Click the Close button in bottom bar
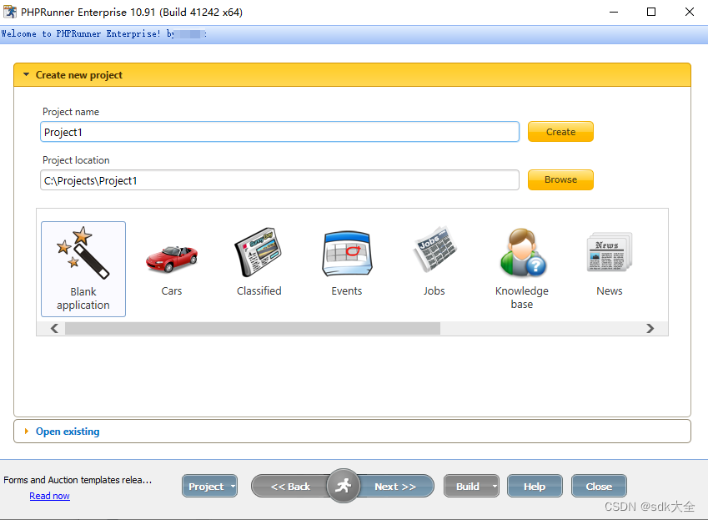 (x=599, y=486)
